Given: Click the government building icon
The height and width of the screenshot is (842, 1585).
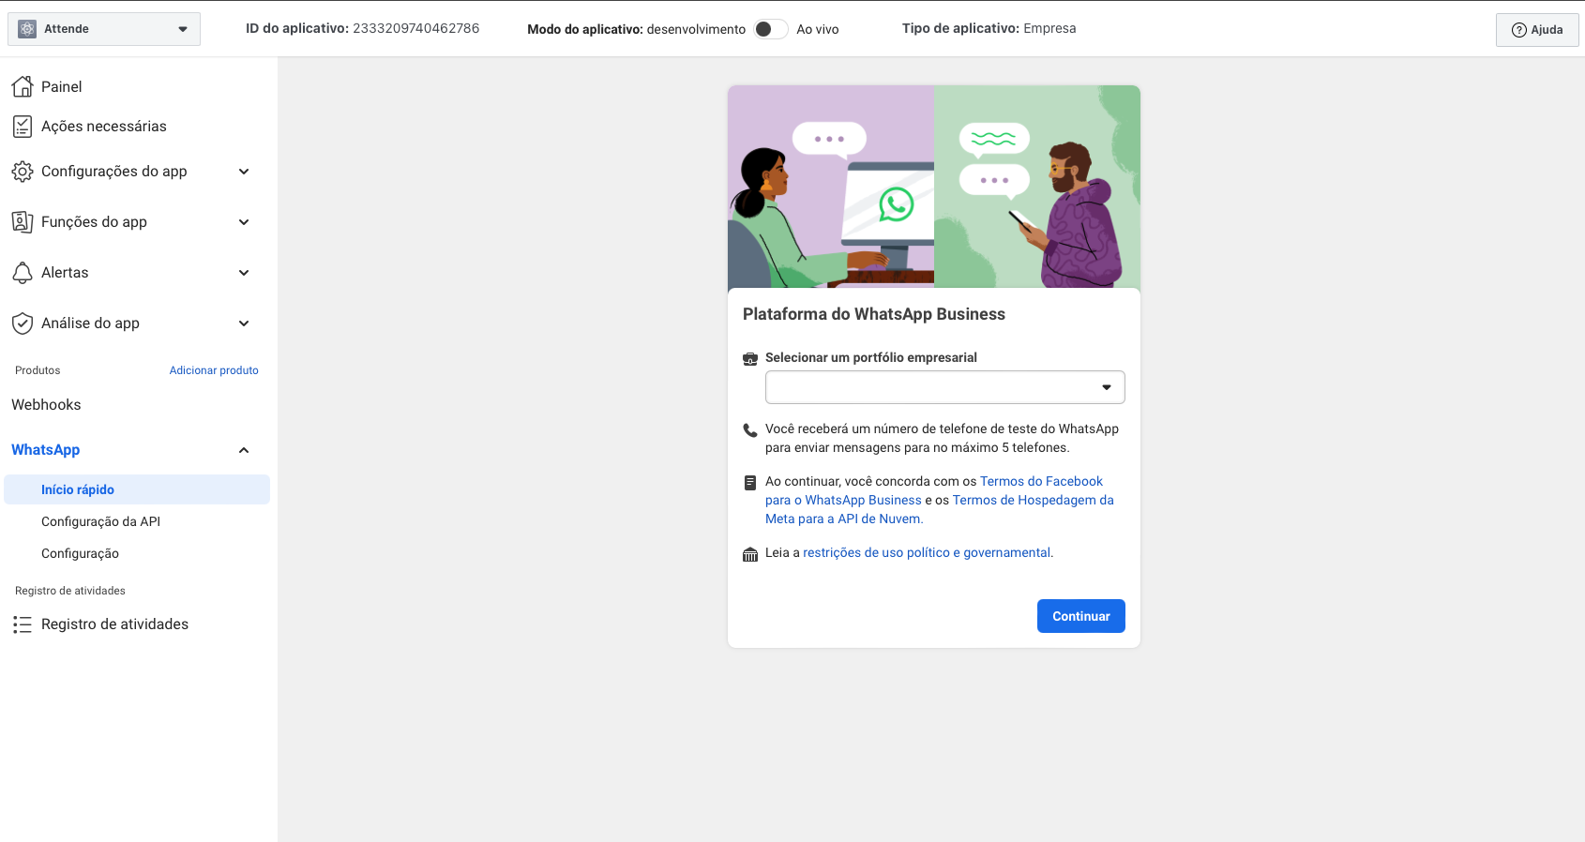Looking at the screenshot, I should (750, 554).
